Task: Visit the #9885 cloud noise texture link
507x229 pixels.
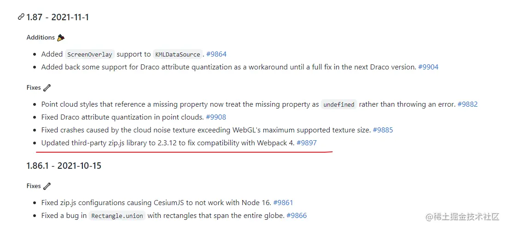Action: 383,130
